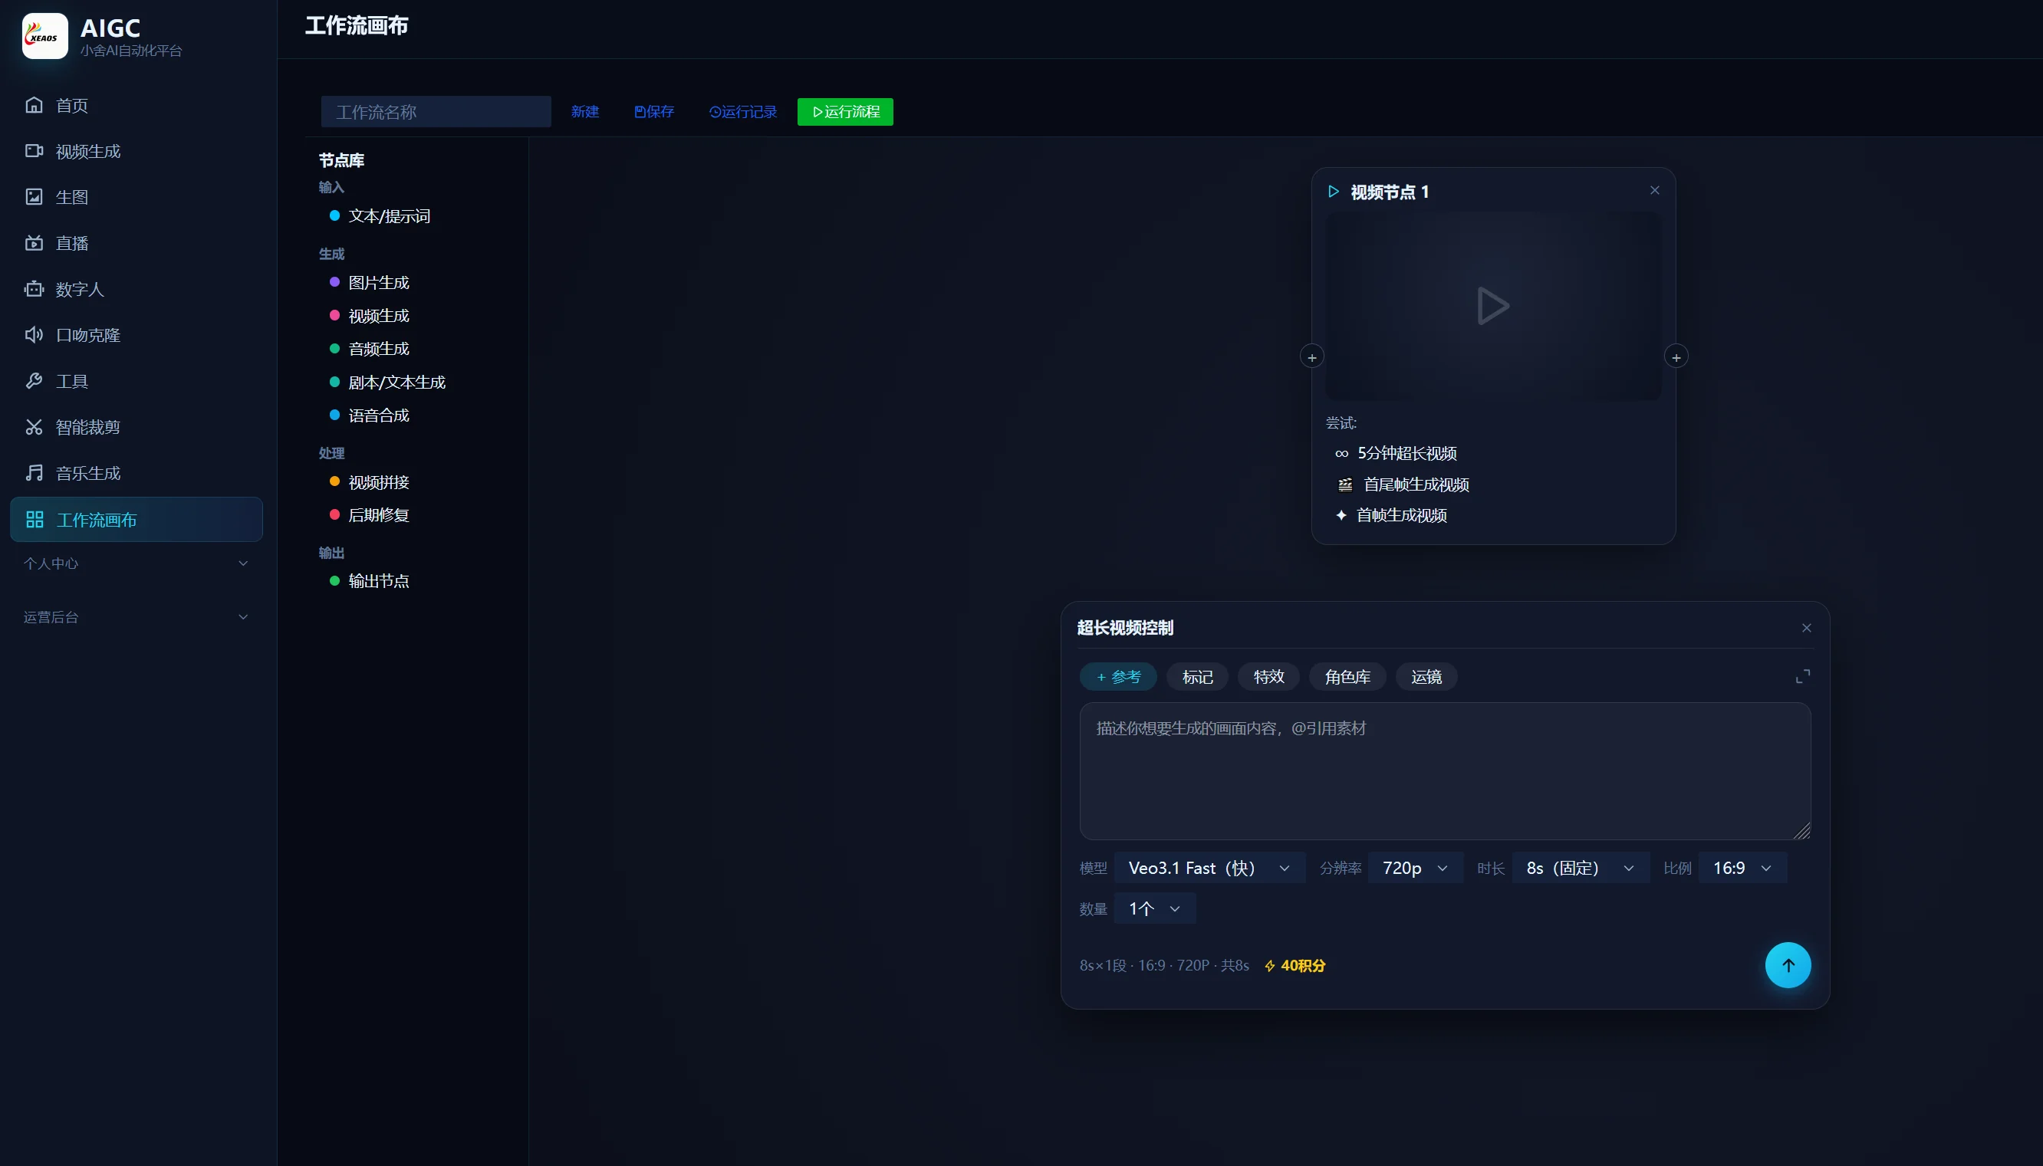Click the AIGC XEAOS logo icon
This screenshot has height=1166, width=2043.
click(44, 36)
